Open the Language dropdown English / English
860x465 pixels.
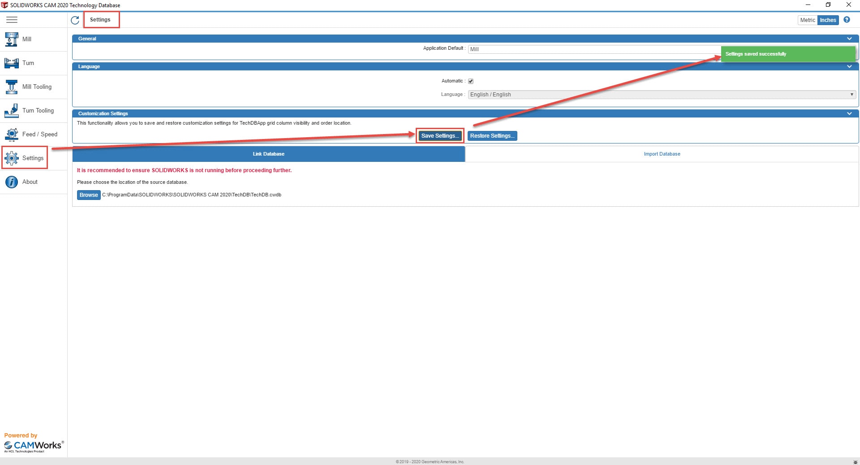662,95
